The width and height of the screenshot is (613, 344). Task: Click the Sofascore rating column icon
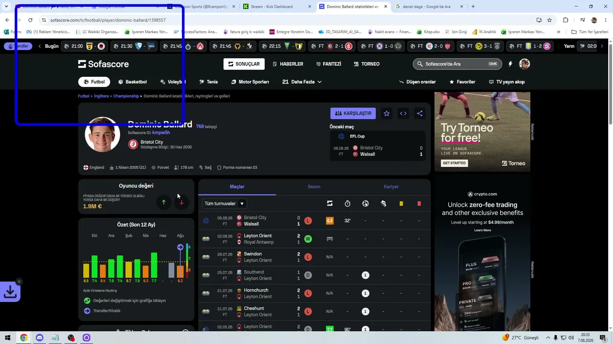(329, 204)
